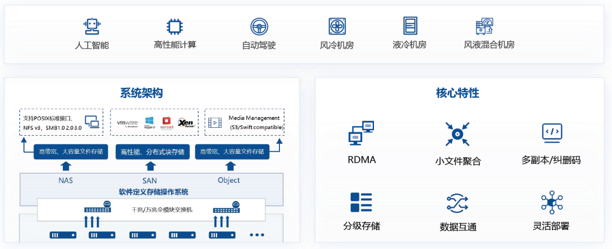
Task: Click the 液冷机房 server cabinet icon
Action: (x=410, y=25)
